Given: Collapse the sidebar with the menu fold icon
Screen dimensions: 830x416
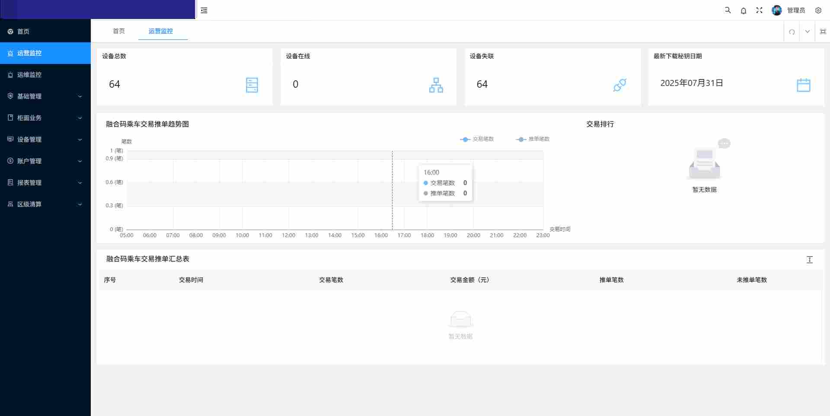Looking at the screenshot, I should [x=204, y=10].
